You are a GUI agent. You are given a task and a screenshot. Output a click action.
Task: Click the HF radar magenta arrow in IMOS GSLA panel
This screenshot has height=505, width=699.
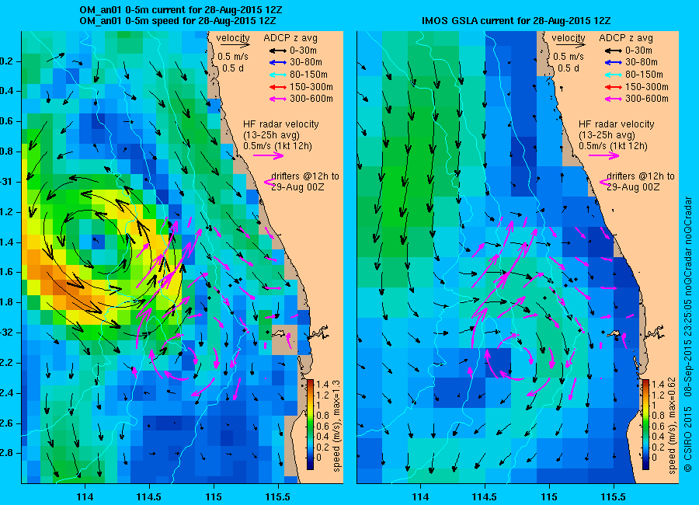(604, 155)
